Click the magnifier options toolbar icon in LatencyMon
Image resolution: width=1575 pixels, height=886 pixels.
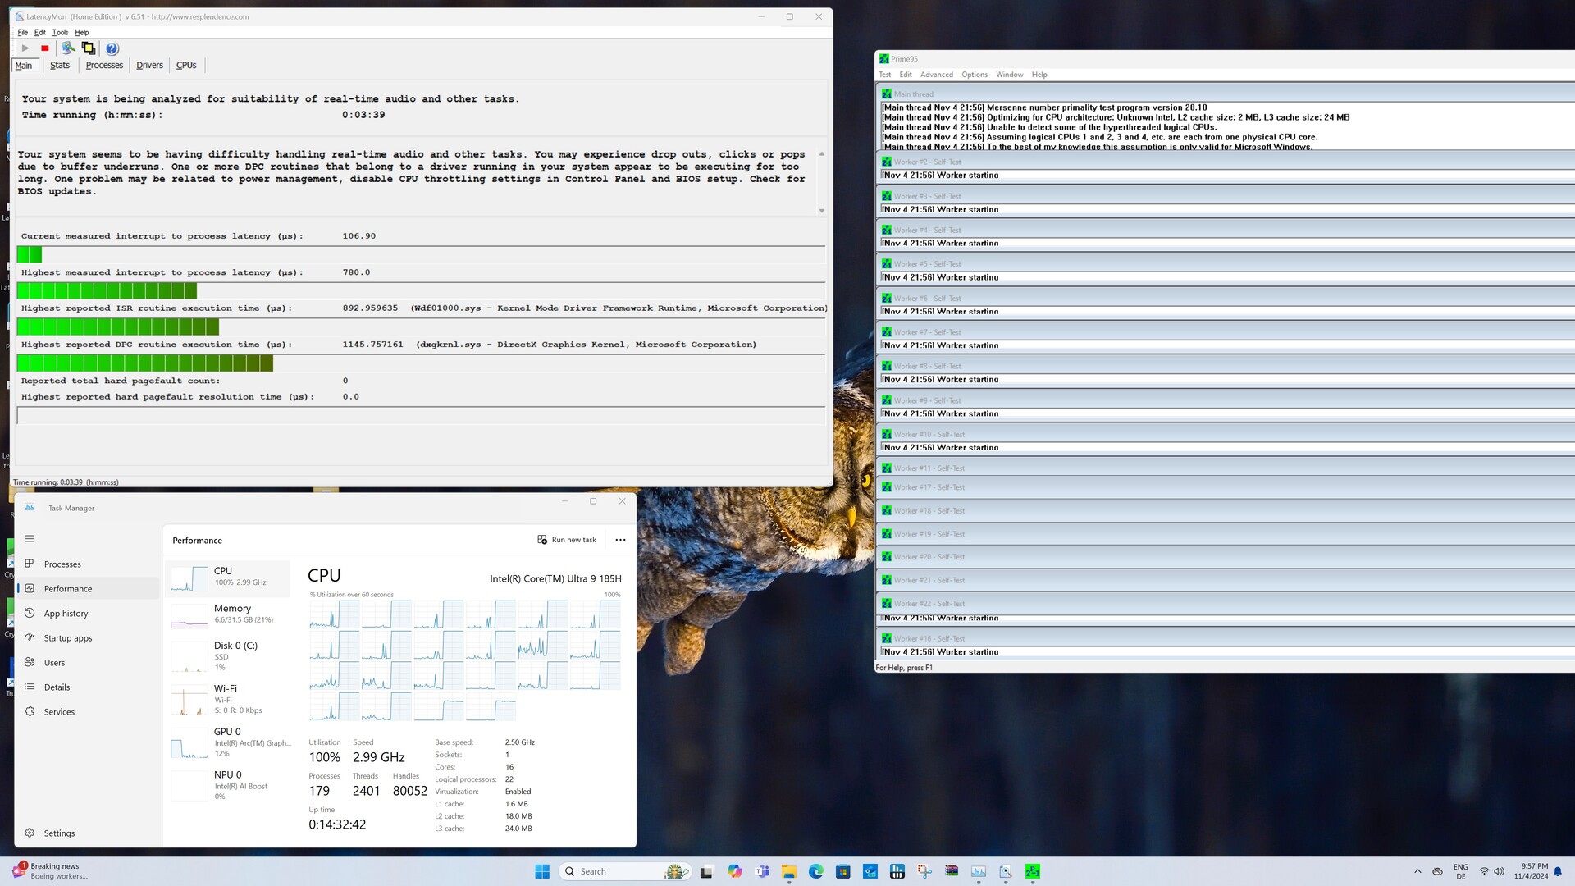(68, 48)
